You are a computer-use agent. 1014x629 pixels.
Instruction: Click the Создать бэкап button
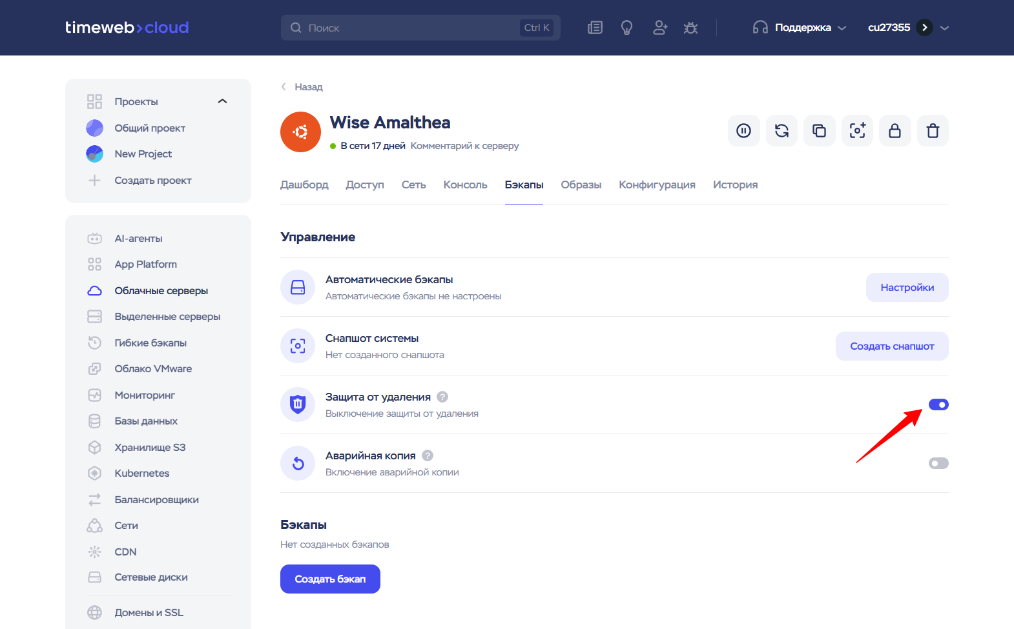330,579
